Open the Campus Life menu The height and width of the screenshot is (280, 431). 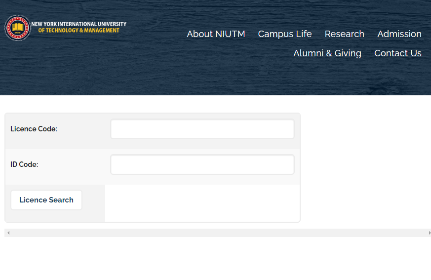click(x=285, y=34)
